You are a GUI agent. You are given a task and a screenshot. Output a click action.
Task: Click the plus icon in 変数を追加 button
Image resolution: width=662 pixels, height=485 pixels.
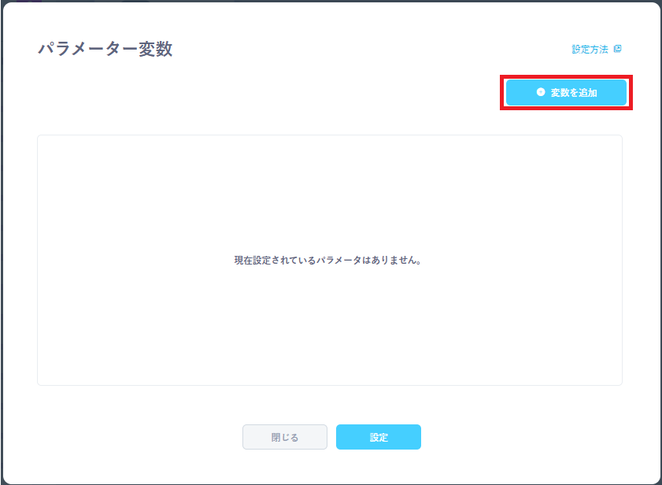(x=540, y=92)
